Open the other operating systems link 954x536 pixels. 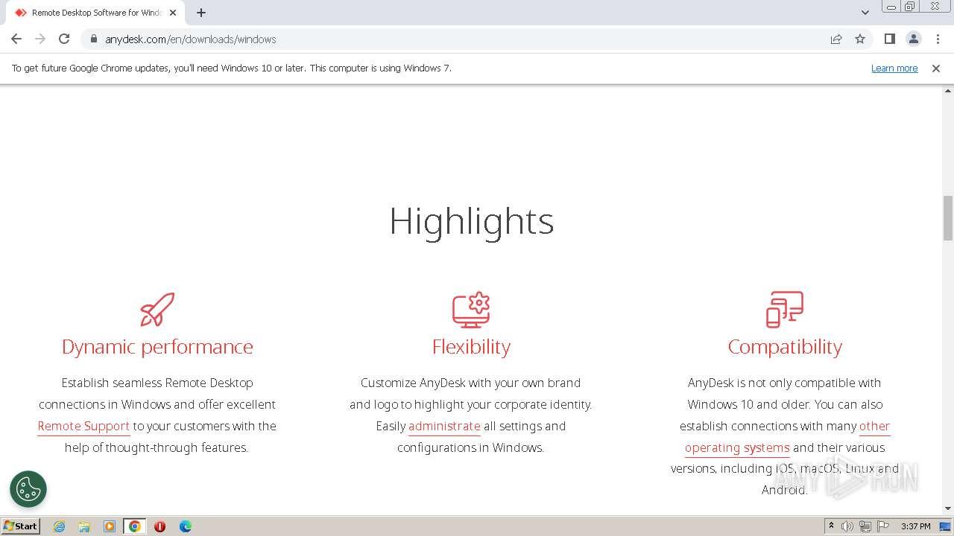(787, 437)
